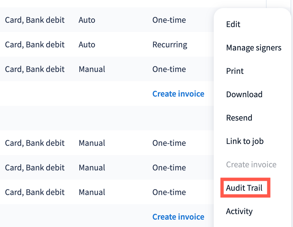
Task: Click the Recurring cell in the table
Action: 170,45
